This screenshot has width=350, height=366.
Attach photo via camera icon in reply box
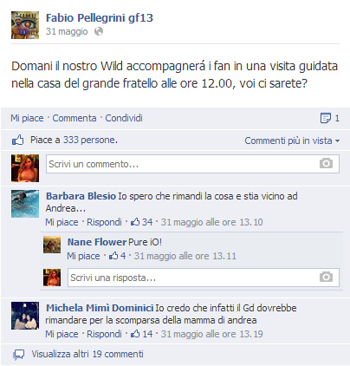pos(326,277)
